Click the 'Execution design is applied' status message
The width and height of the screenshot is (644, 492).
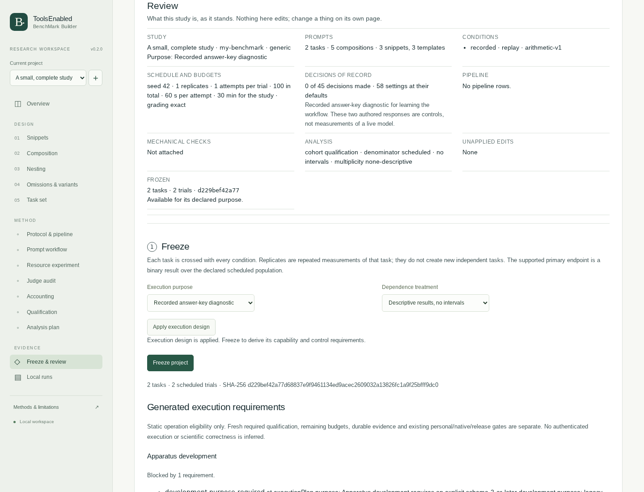(256, 340)
